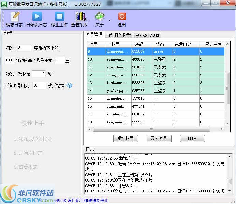
Task: Switch to the 帐号管理 tab
Action: (x=94, y=35)
